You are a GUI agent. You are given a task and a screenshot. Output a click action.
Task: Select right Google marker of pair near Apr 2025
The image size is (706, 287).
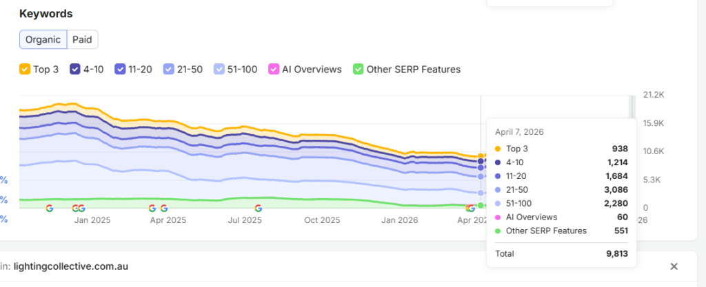click(x=164, y=209)
